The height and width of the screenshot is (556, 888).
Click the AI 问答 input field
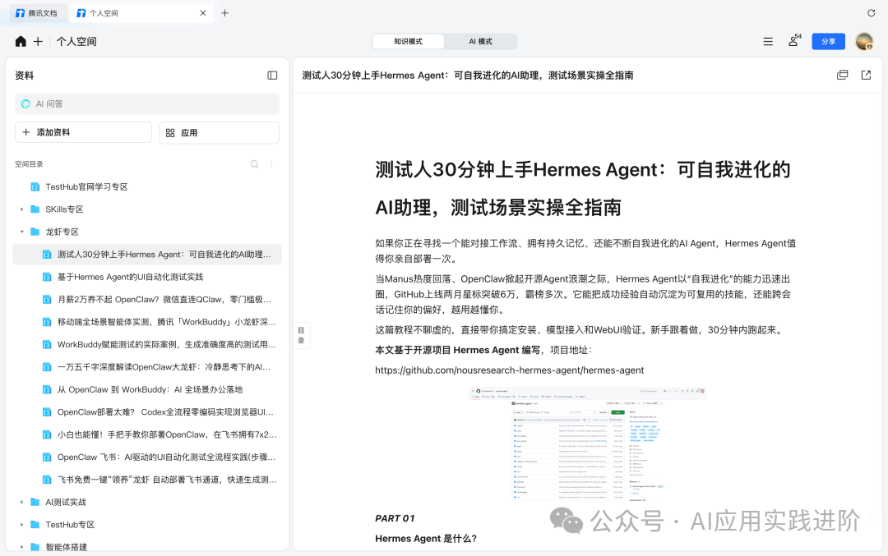point(147,103)
